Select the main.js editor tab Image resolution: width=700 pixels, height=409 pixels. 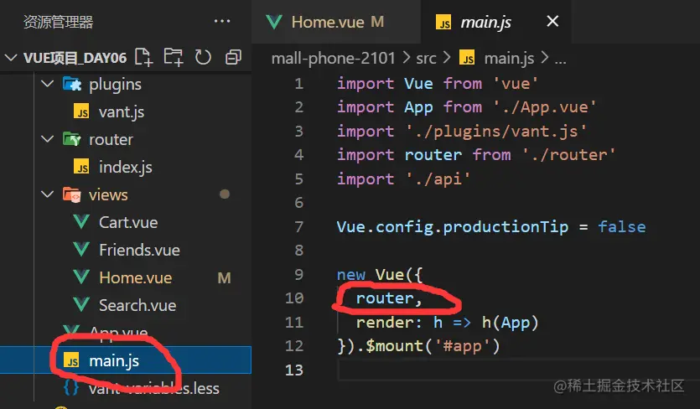coord(495,22)
